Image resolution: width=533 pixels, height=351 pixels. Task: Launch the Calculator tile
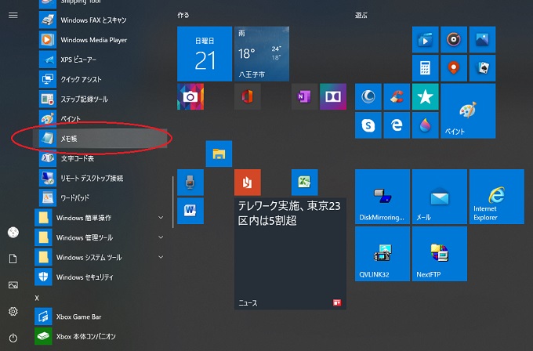coord(426,68)
